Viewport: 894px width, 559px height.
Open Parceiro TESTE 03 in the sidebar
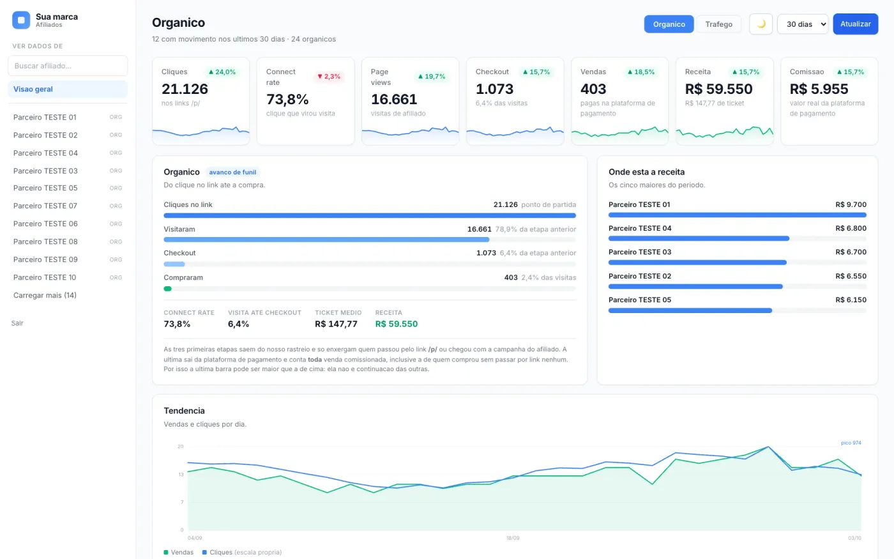68,171
